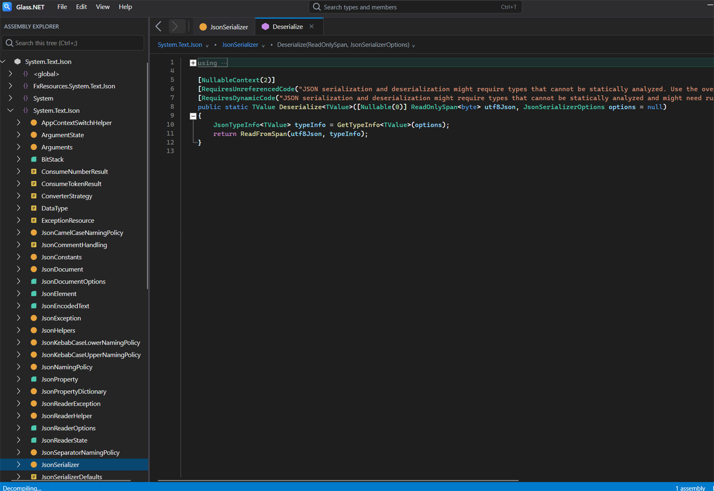
Task: Open the File menu
Action: 62,7
